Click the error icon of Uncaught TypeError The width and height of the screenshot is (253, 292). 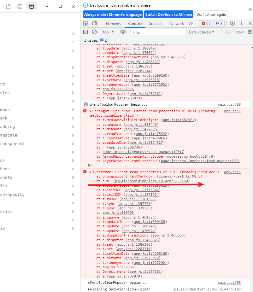point(85,111)
